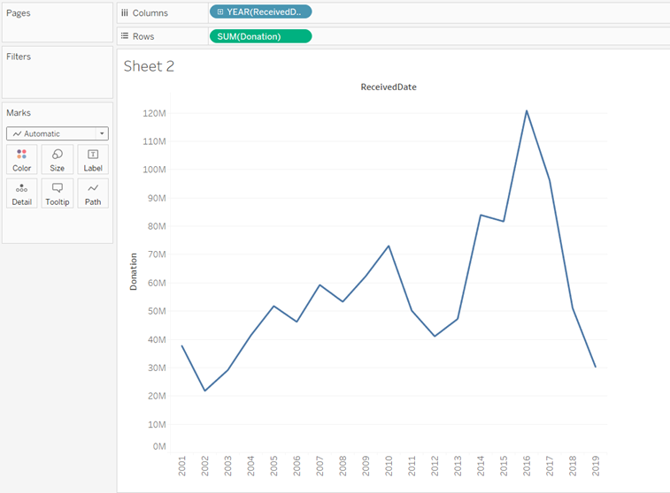Image resolution: width=670 pixels, height=493 pixels.
Task: Click the Rows shelf icon
Action: (125, 36)
